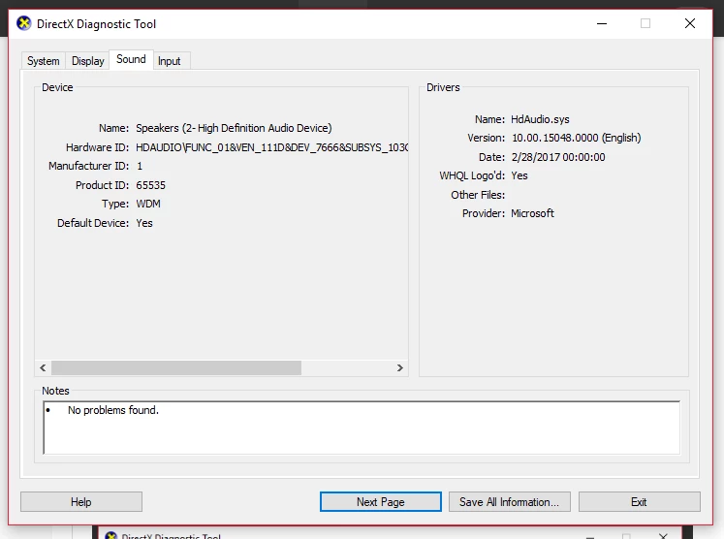Click the driver date 2/28/2017 00:00:00

click(x=558, y=157)
